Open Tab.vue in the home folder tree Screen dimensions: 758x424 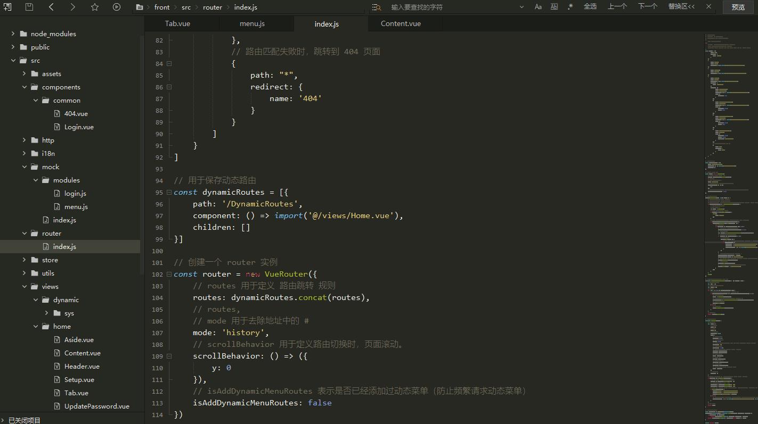pyautogui.click(x=76, y=393)
